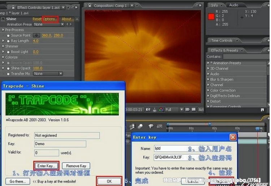
Task: Click the red color swatch in Info panel
Action: tap(211, 17)
